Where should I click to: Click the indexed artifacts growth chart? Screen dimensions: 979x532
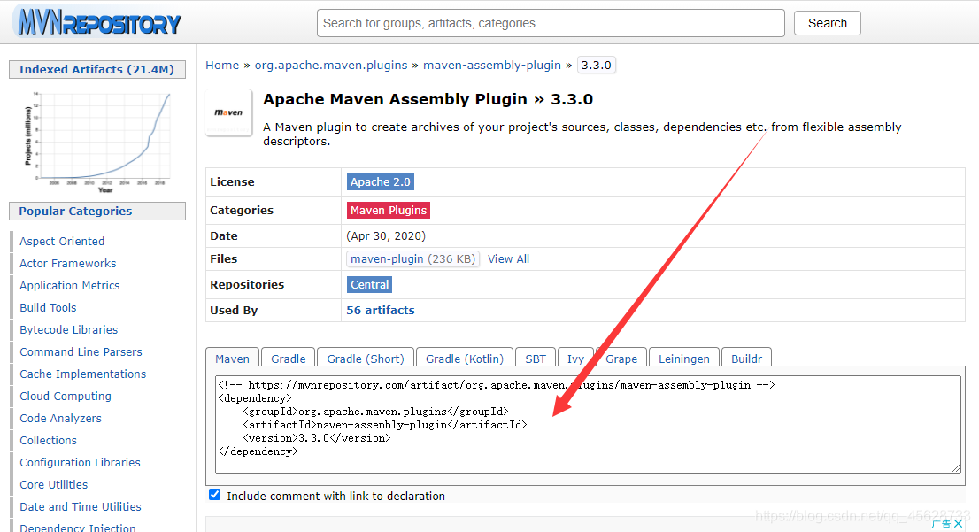click(97, 142)
